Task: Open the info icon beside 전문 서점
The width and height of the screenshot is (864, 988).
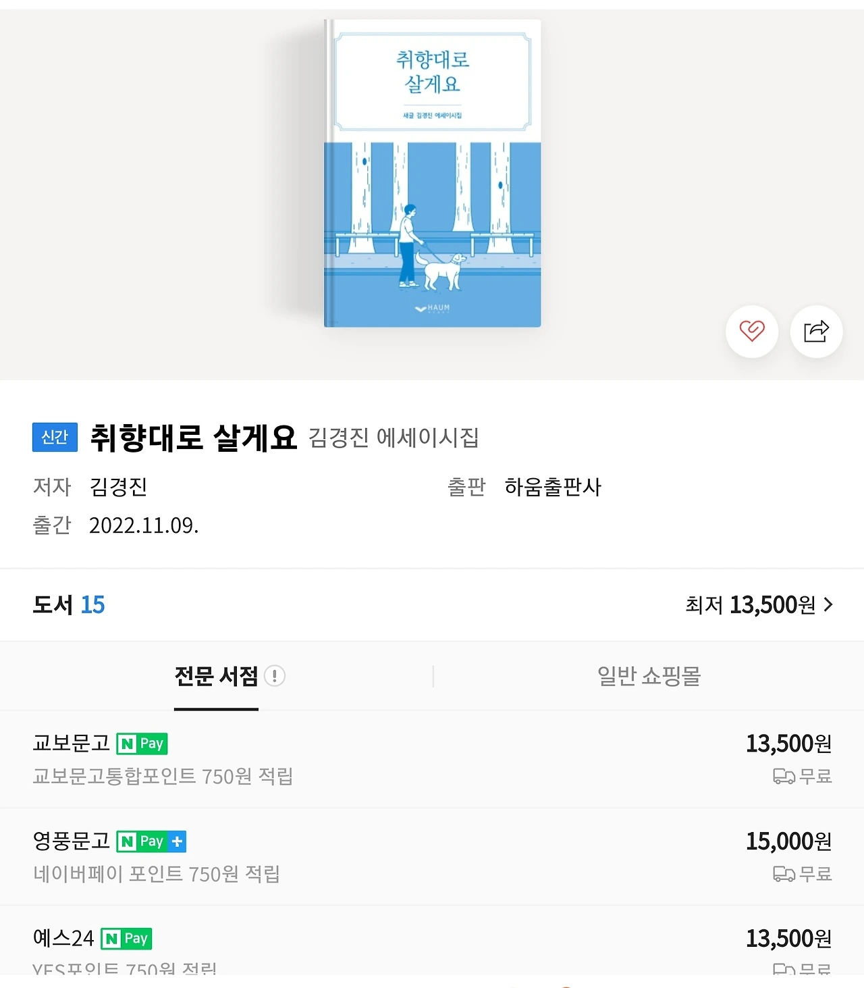Action: (274, 675)
